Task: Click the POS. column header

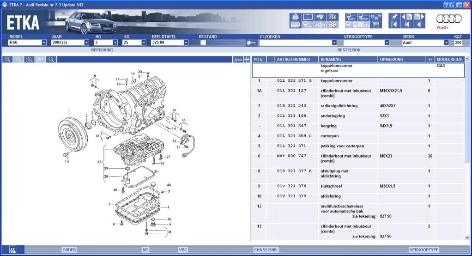Action: tap(259, 59)
